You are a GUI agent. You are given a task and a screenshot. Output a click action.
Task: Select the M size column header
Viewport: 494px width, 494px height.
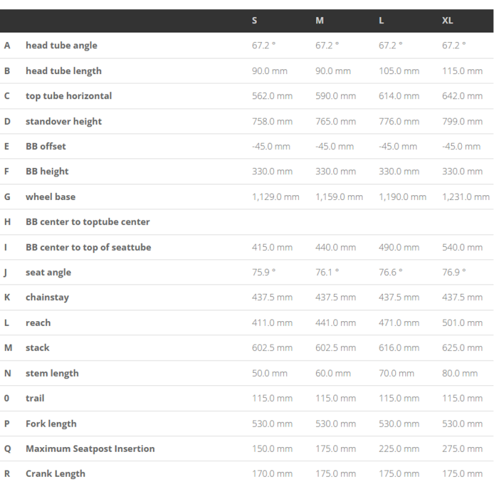pyautogui.click(x=319, y=20)
